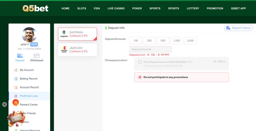Click the Account Record clipboard icon
Viewport: 256px width, 131px height.
(16, 87)
